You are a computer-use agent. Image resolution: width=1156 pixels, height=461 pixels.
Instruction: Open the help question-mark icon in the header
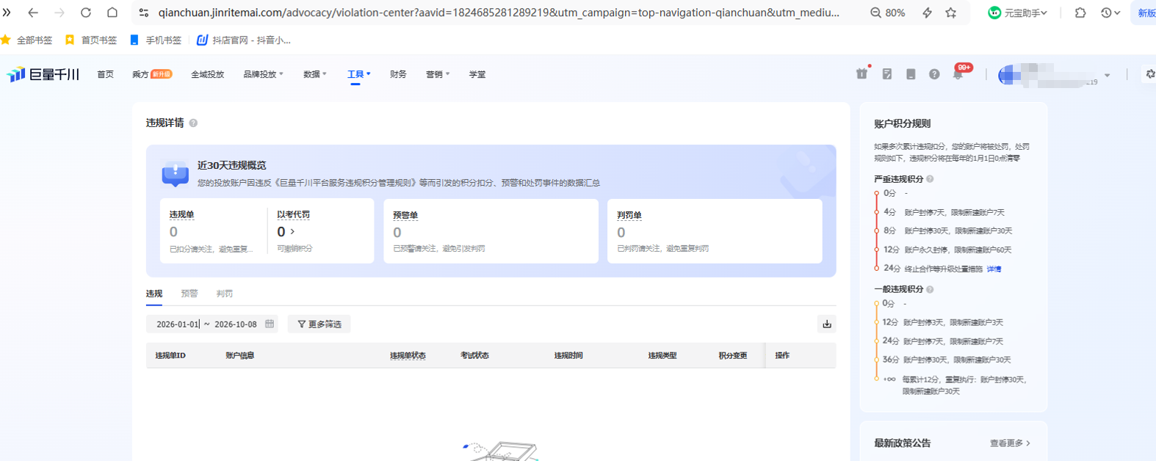coord(934,74)
